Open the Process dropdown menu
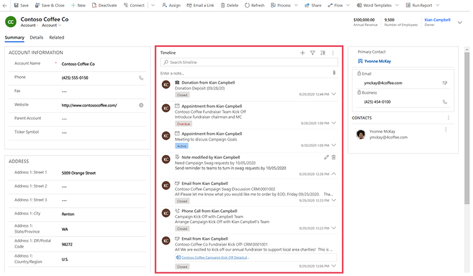 pyautogui.click(x=286, y=5)
